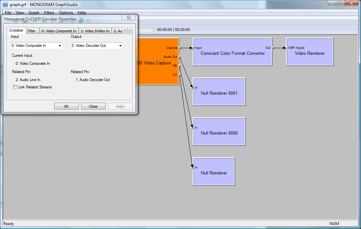Open the Help menu

[x=82, y=12]
